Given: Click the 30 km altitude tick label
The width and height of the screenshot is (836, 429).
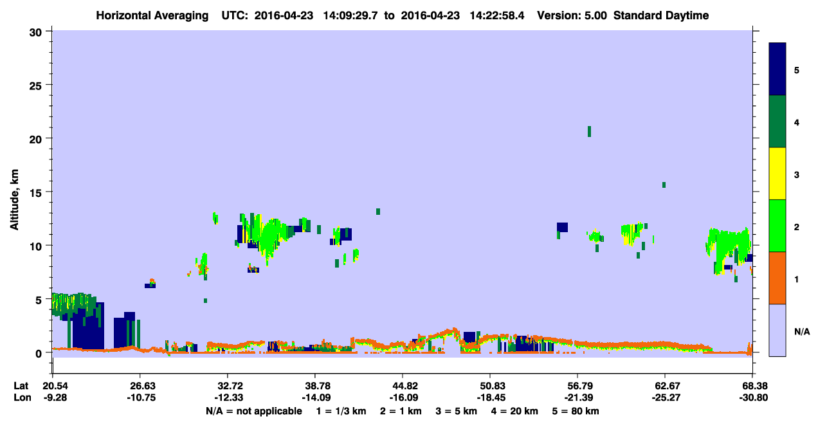Looking at the screenshot, I should point(37,32).
